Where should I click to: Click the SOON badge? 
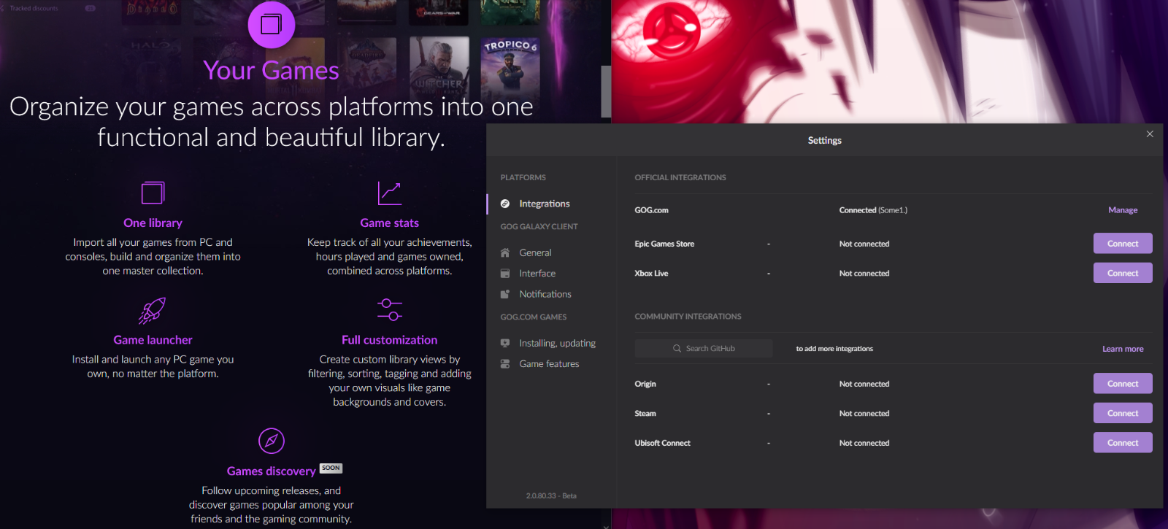331,468
